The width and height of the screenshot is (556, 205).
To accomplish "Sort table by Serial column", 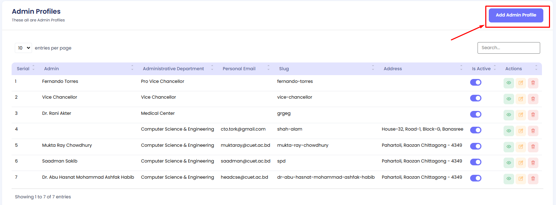I will point(23,69).
